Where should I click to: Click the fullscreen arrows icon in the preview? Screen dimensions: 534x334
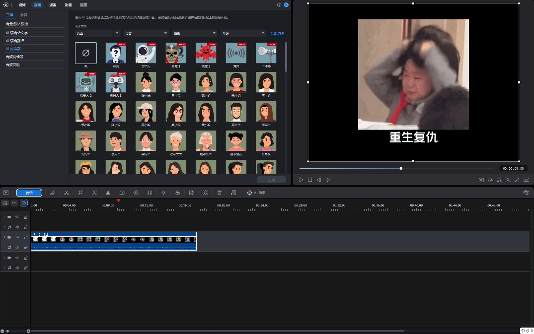click(517, 180)
